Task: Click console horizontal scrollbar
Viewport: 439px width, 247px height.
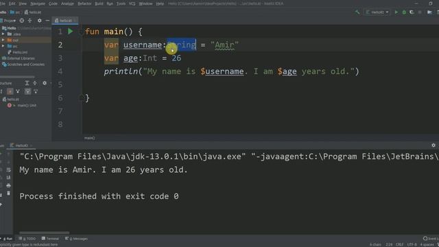Action: pos(44,233)
